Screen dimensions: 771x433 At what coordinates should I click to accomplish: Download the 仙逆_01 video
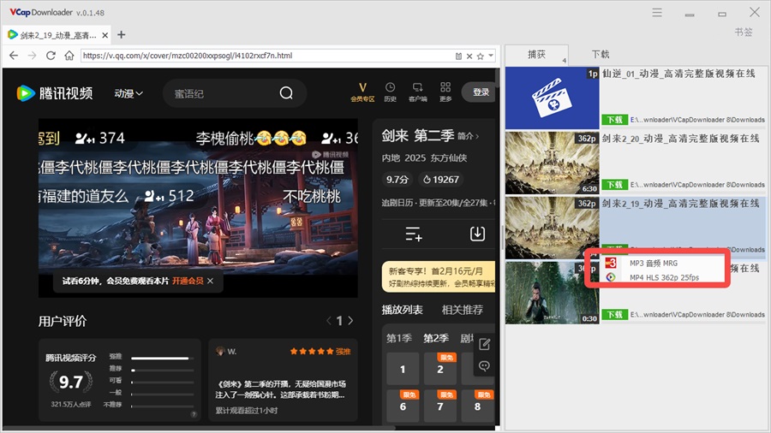pyautogui.click(x=614, y=120)
